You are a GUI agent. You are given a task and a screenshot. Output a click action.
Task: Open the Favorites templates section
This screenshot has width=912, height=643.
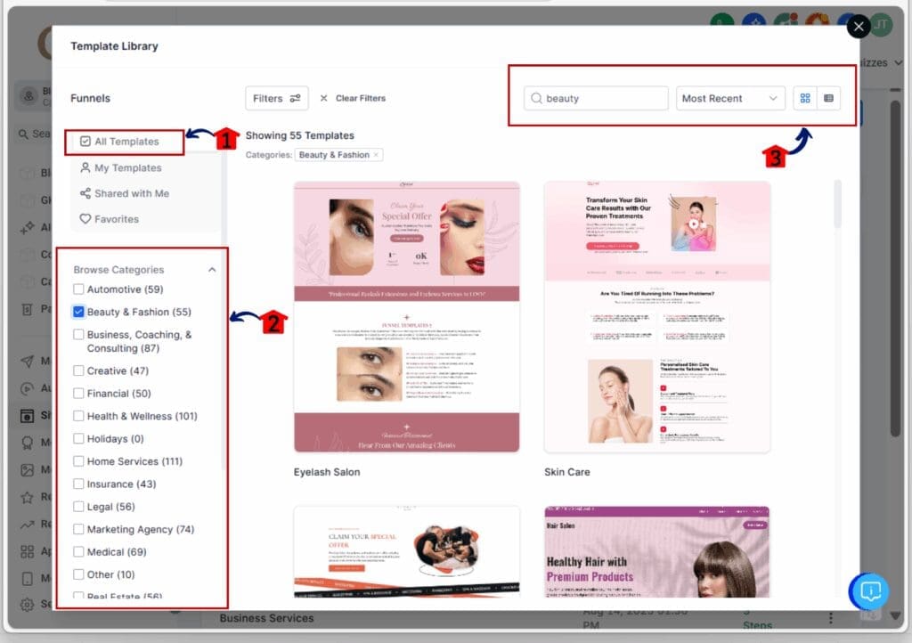pyautogui.click(x=116, y=218)
